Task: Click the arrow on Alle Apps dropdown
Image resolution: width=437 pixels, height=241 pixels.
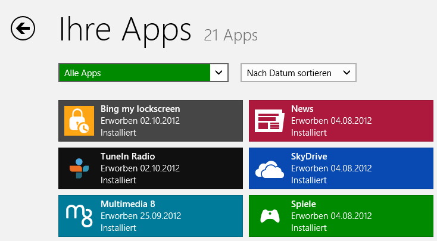Action: pyautogui.click(x=219, y=73)
